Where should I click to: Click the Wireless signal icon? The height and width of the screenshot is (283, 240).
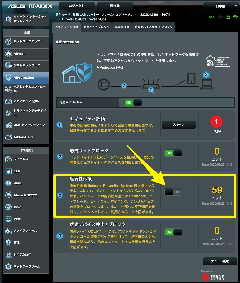[x=8, y=159]
